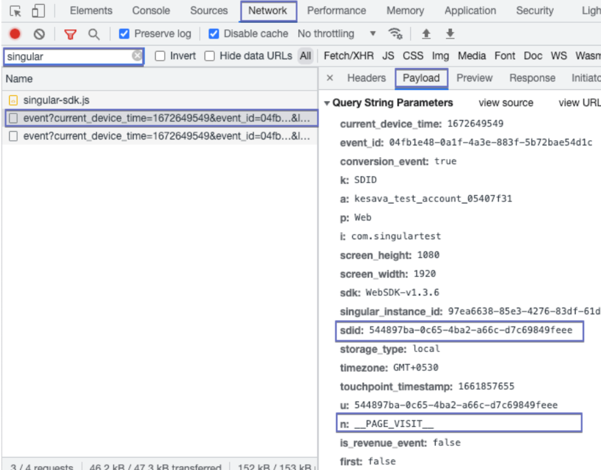Clear the singular filter text
The image size is (601, 470).
pos(137,56)
